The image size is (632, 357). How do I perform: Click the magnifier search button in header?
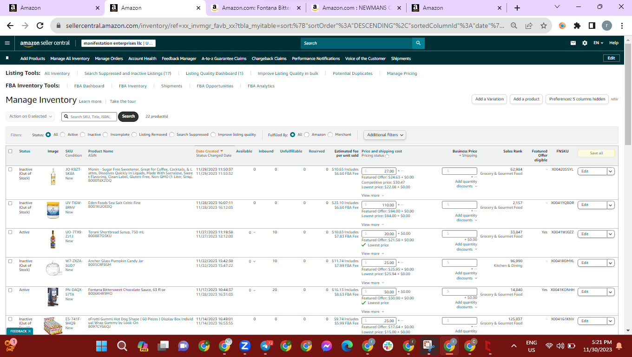click(418, 43)
